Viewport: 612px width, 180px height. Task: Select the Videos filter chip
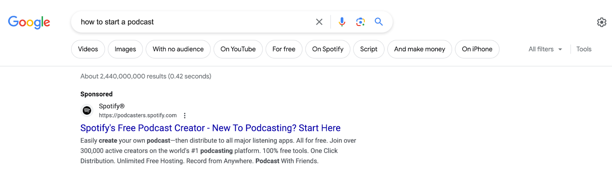[88, 49]
